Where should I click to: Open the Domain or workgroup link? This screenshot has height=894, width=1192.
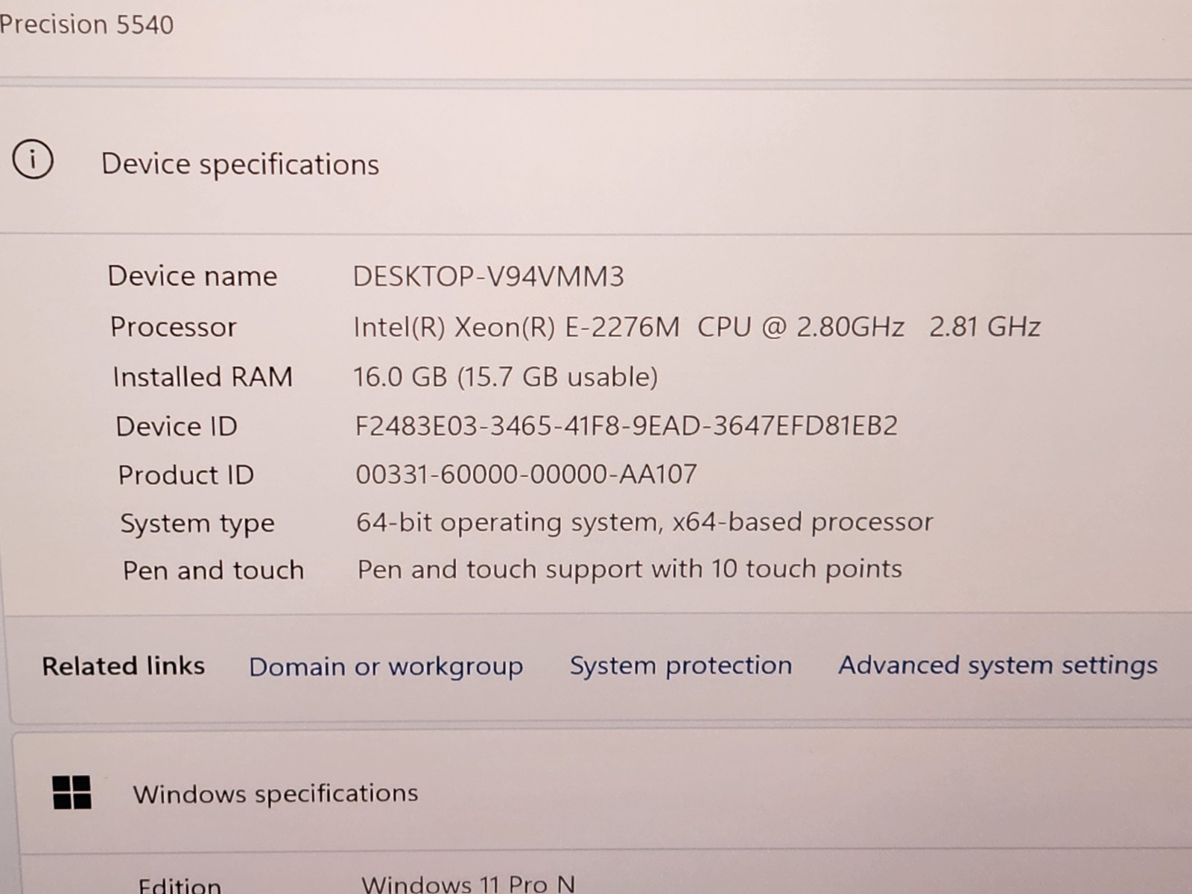(386, 666)
